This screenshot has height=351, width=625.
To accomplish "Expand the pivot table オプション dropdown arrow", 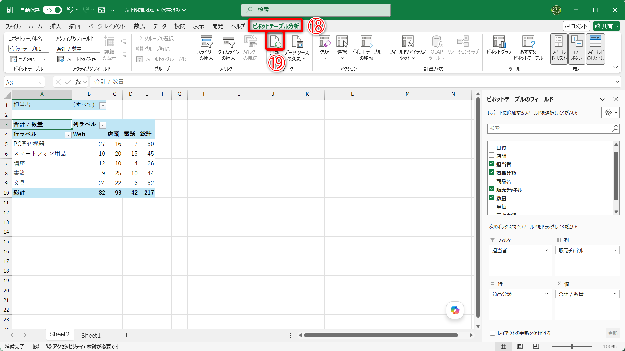I will [x=44, y=59].
